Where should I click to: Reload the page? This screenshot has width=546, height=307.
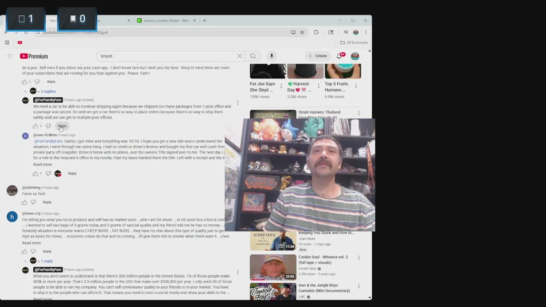pyautogui.click(x=26, y=32)
